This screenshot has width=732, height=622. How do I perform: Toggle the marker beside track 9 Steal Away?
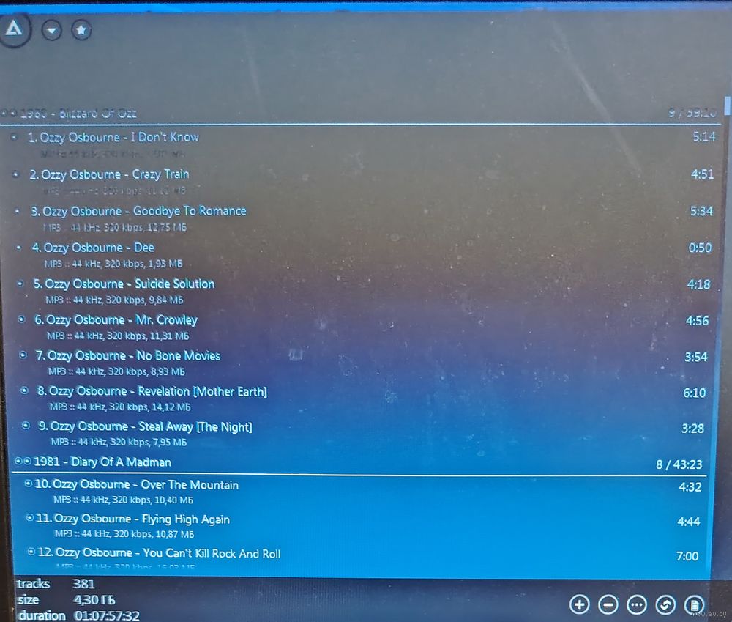[26, 425]
